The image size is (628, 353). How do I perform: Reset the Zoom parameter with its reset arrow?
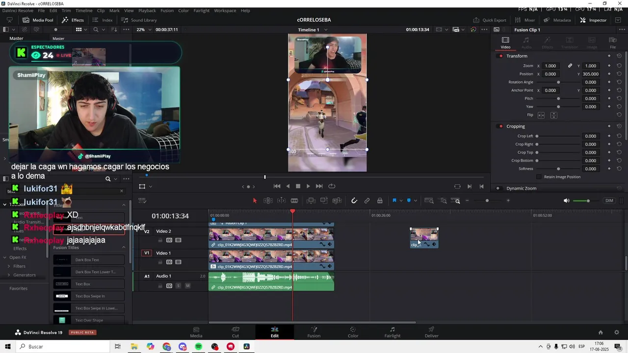619,66
